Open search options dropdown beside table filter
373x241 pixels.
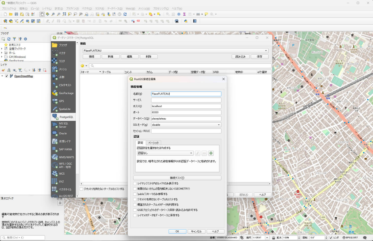click(86, 66)
